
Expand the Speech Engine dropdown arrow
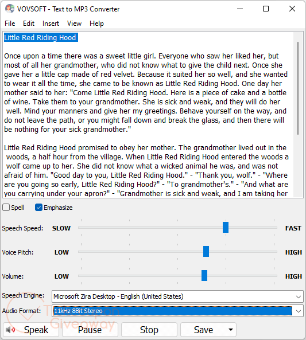point(299,296)
